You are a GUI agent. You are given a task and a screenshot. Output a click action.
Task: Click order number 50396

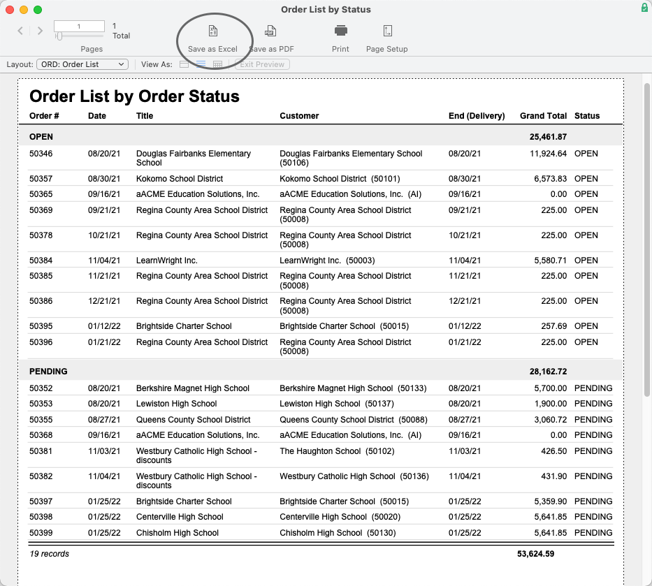pyautogui.click(x=41, y=342)
